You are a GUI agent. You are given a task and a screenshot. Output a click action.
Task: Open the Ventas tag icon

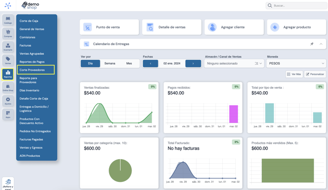(8, 61)
